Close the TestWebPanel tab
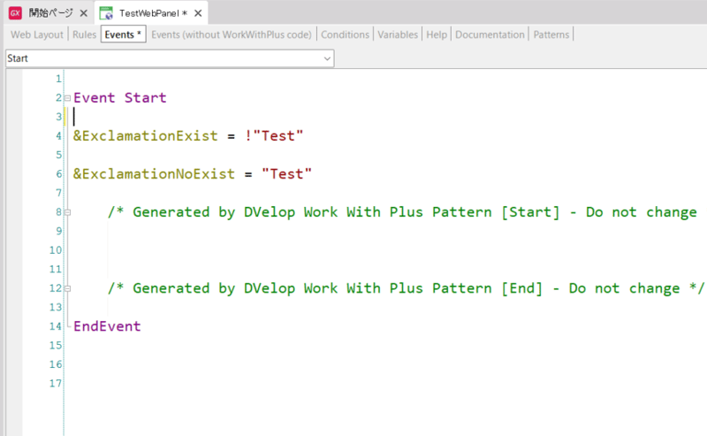Image resolution: width=707 pixels, height=436 pixels. coord(195,13)
